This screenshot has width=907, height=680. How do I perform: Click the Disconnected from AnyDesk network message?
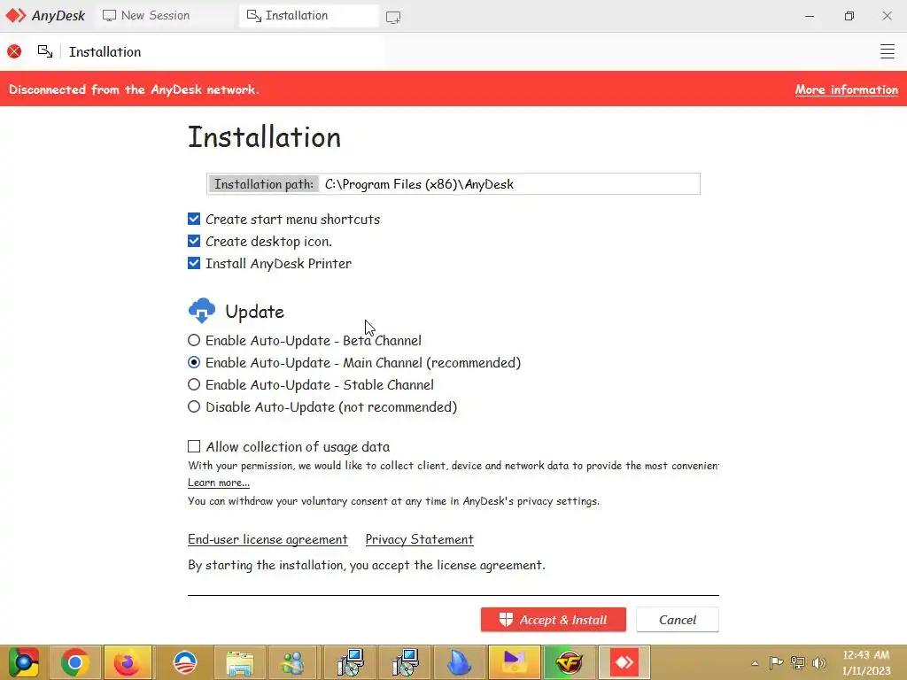pos(134,89)
